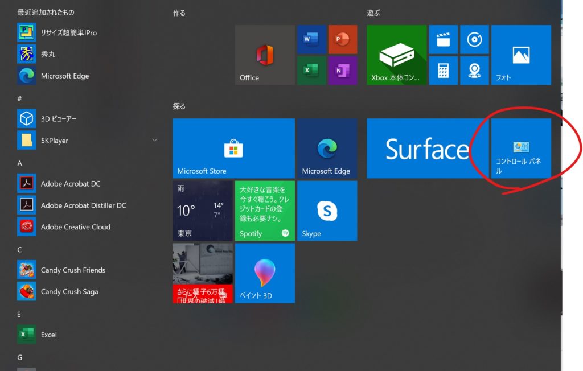Click the 5KPlayer folder icon

[x=26, y=140]
